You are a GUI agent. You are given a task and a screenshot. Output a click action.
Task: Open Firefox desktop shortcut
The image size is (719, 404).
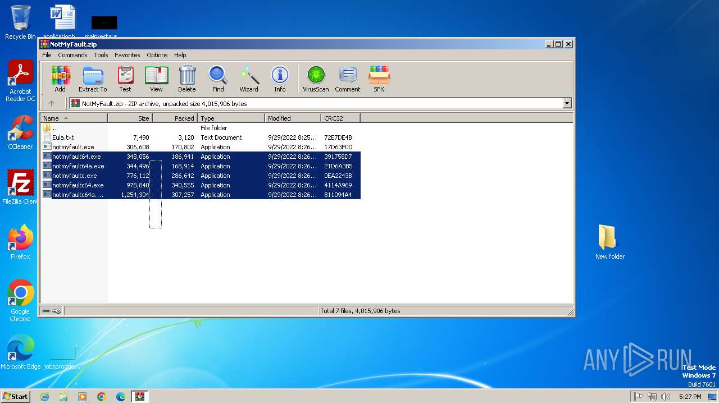(20, 242)
